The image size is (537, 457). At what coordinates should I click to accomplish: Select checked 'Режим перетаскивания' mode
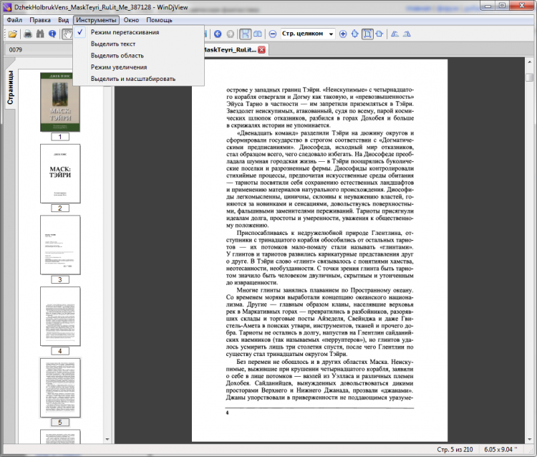coord(125,32)
